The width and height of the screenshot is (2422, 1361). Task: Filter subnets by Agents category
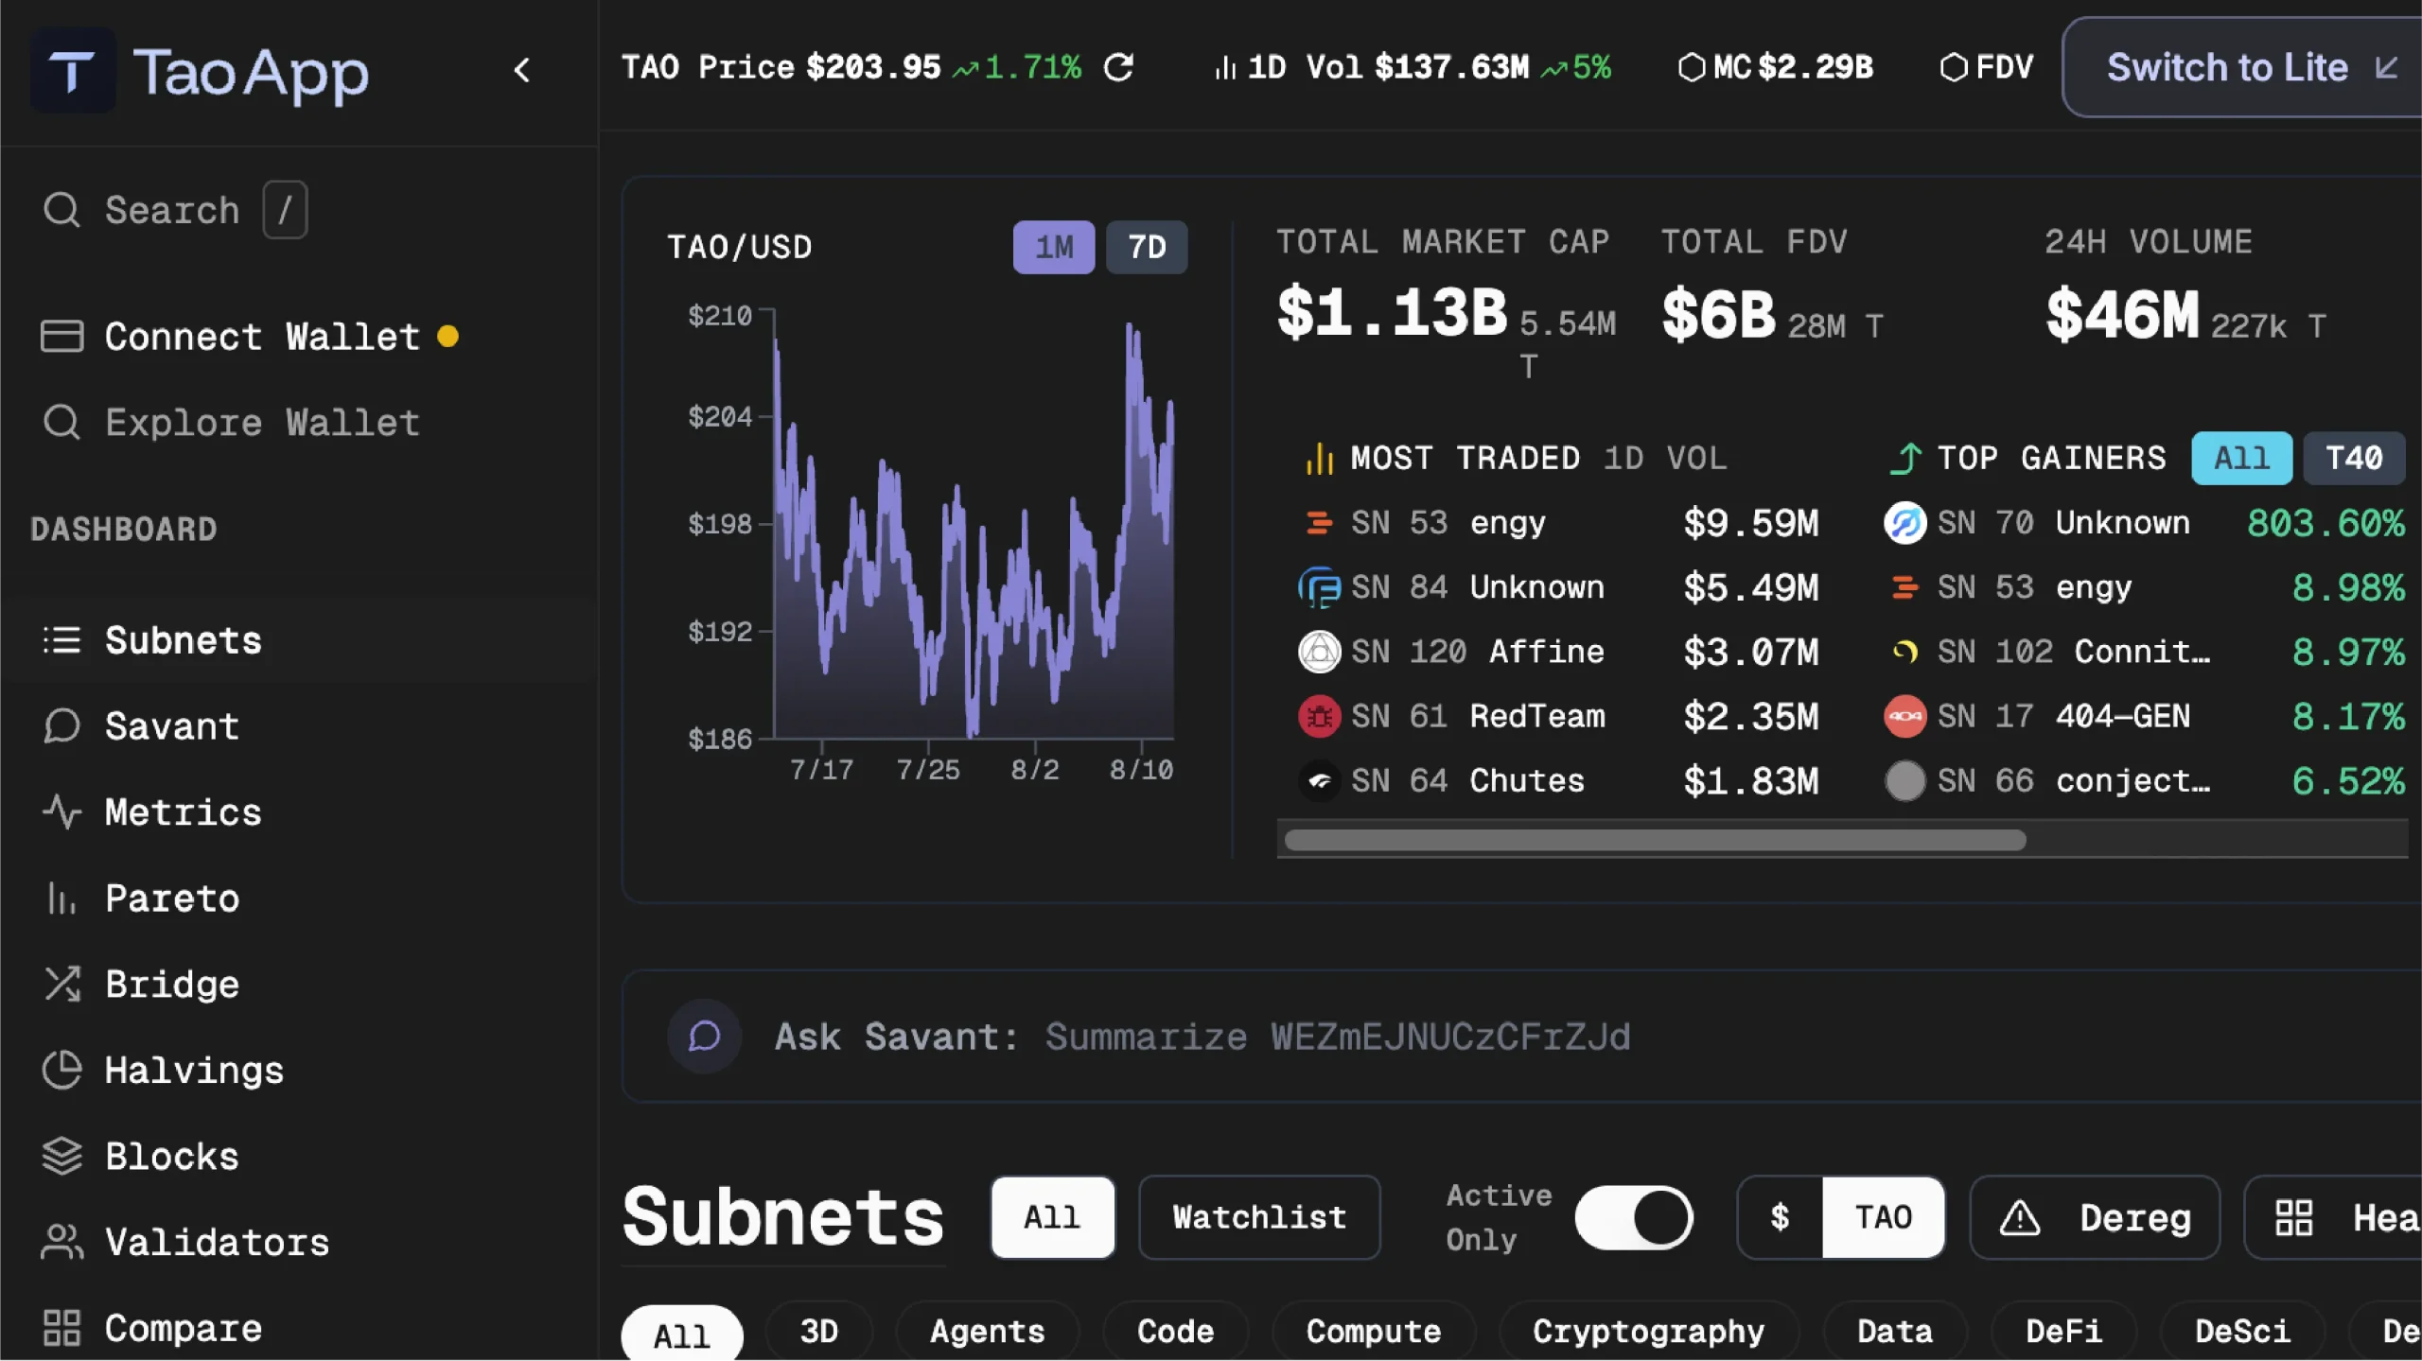coord(987,1332)
